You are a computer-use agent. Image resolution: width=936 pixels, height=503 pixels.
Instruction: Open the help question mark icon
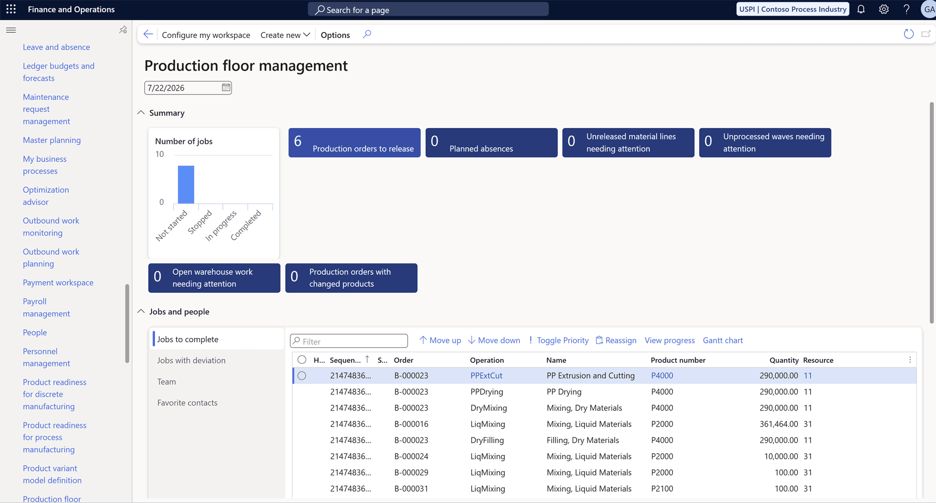pos(906,9)
